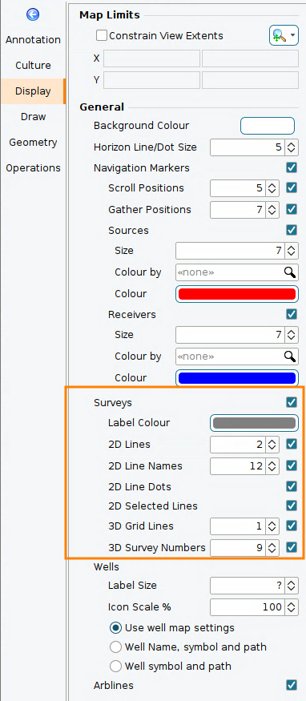Toggle 2D Line Names checkbox
The image size is (306, 701).
tap(292, 465)
